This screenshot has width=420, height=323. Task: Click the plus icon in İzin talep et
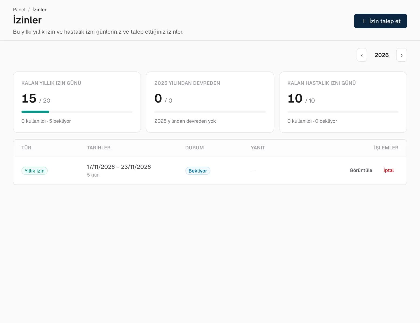coord(364,21)
